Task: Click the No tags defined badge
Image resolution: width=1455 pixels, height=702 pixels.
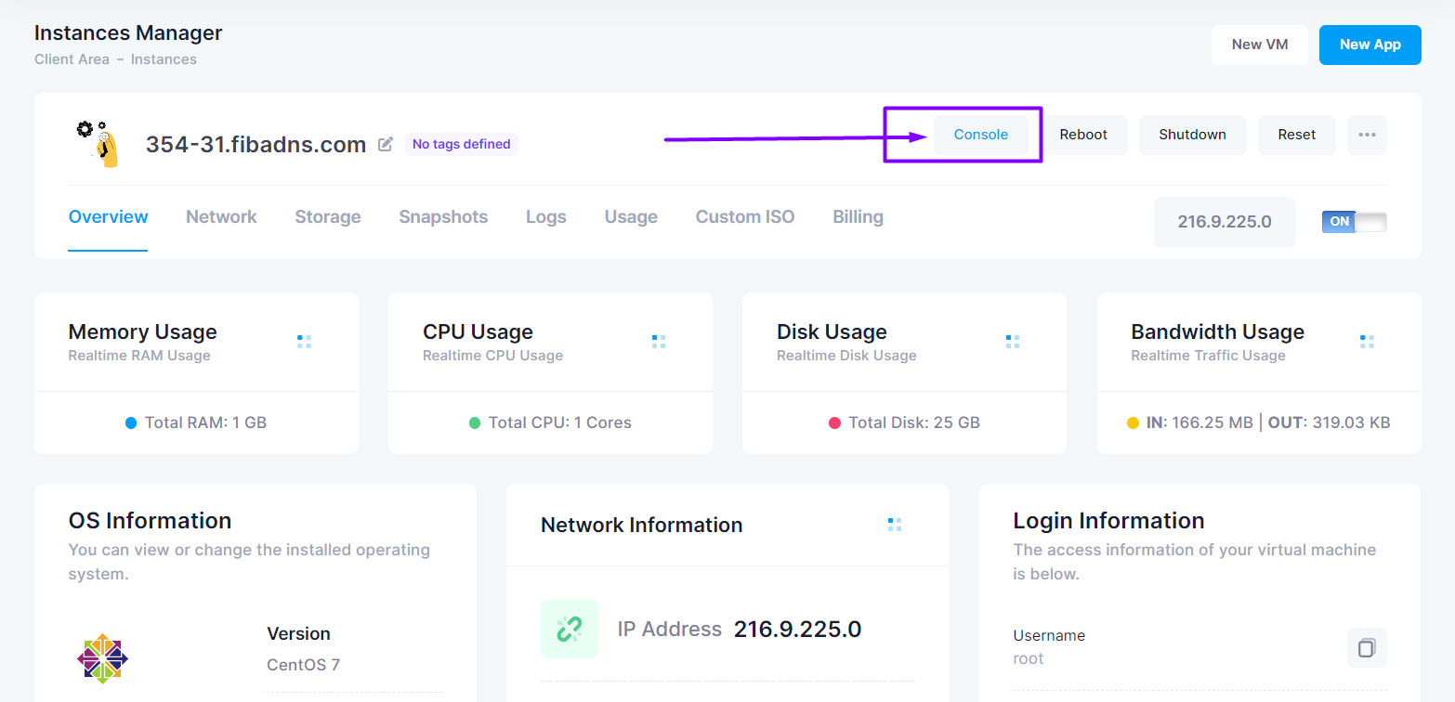Action: pyautogui.click(x=462, y=144)
